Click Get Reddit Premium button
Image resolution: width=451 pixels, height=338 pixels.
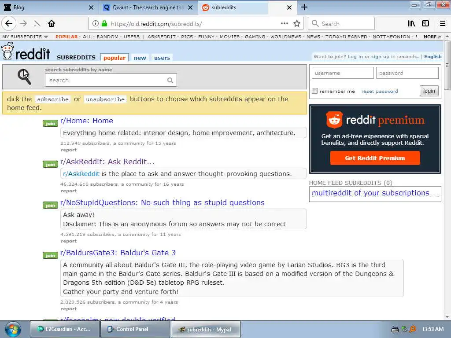[x=375, y=158]
